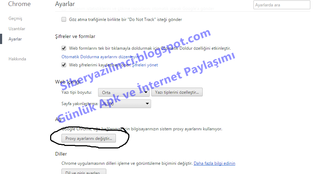The height and width of the screenshot is (174, 332).
Task: Enable the Do Not Track request checkbox
Action: click(x=64, y=20)
